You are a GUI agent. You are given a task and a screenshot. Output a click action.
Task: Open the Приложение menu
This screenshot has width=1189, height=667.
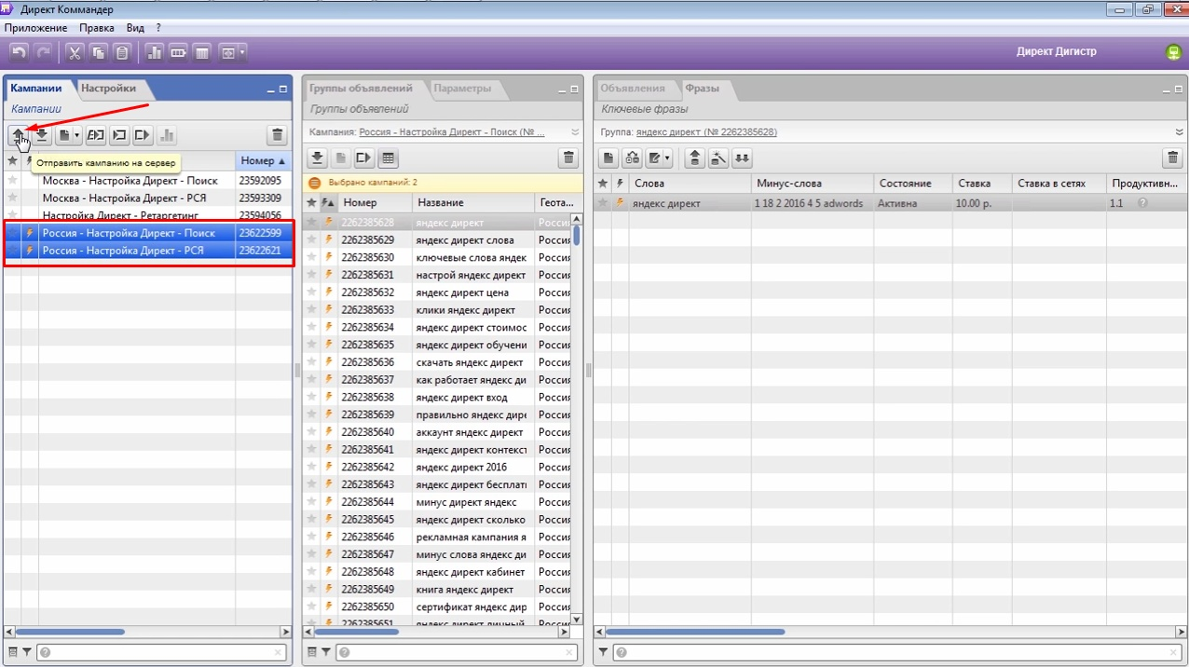tap(35, 28)
